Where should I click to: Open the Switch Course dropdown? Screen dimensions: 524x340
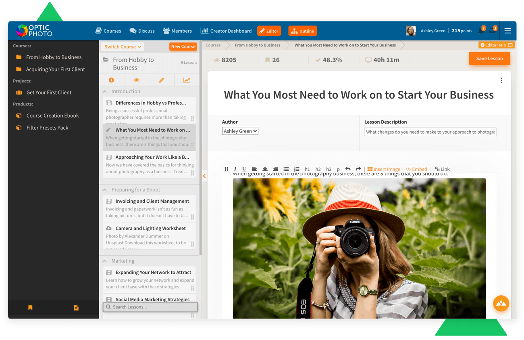122,46
